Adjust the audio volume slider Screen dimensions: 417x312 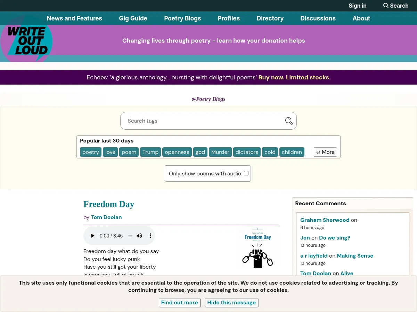pos(130,236)
